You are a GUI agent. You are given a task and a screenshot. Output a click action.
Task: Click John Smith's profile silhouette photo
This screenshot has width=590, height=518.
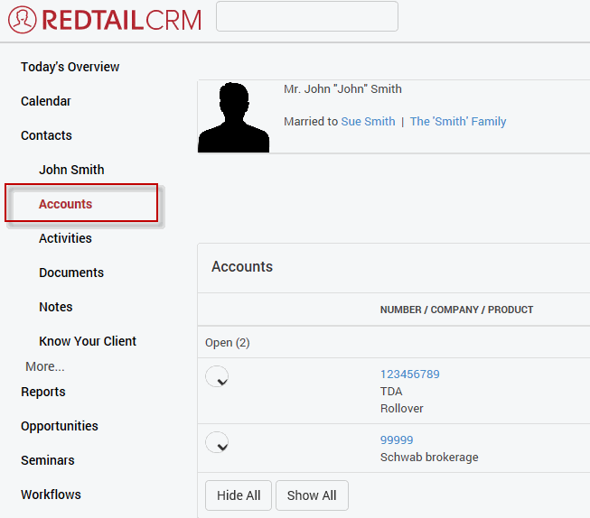point(233,117)
